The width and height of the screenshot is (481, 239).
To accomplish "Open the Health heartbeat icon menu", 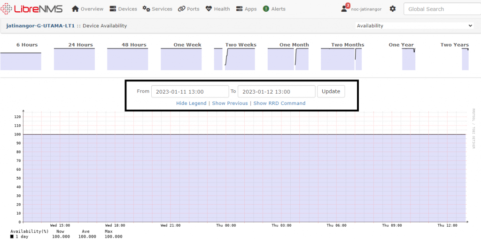I will pos(217,9).
